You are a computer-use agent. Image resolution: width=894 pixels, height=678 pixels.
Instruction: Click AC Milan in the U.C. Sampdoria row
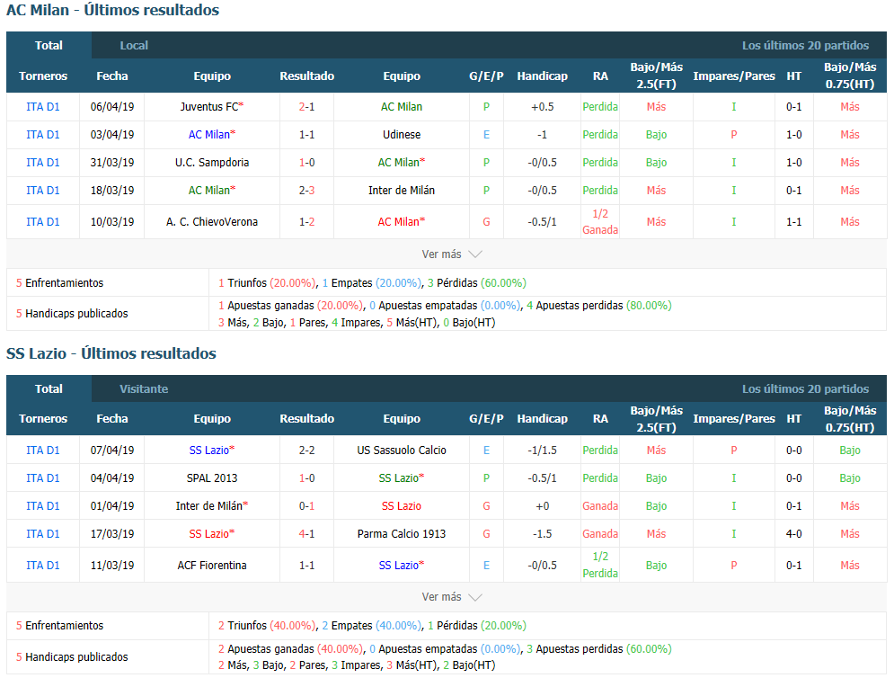399,163
